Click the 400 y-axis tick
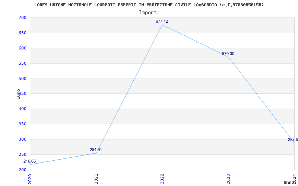Screen dimensions: 298x186 22,109
